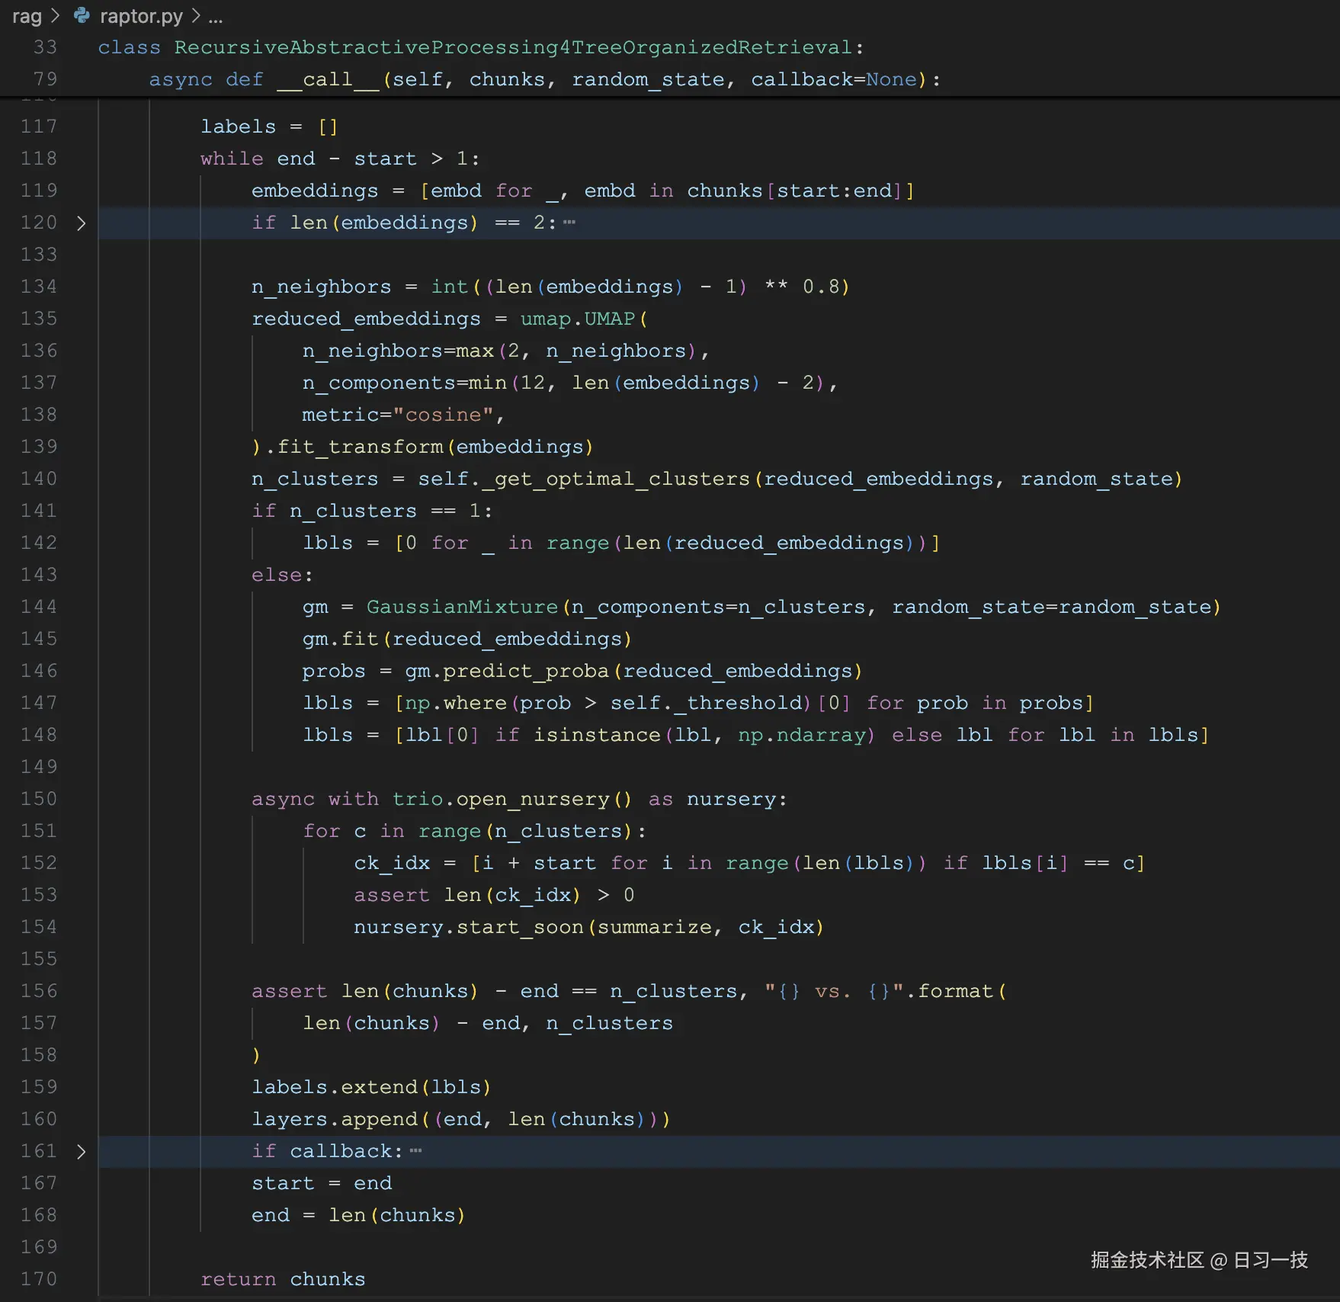
Task: Click 'isinstance' on line 148
Action: click(597, 735)
